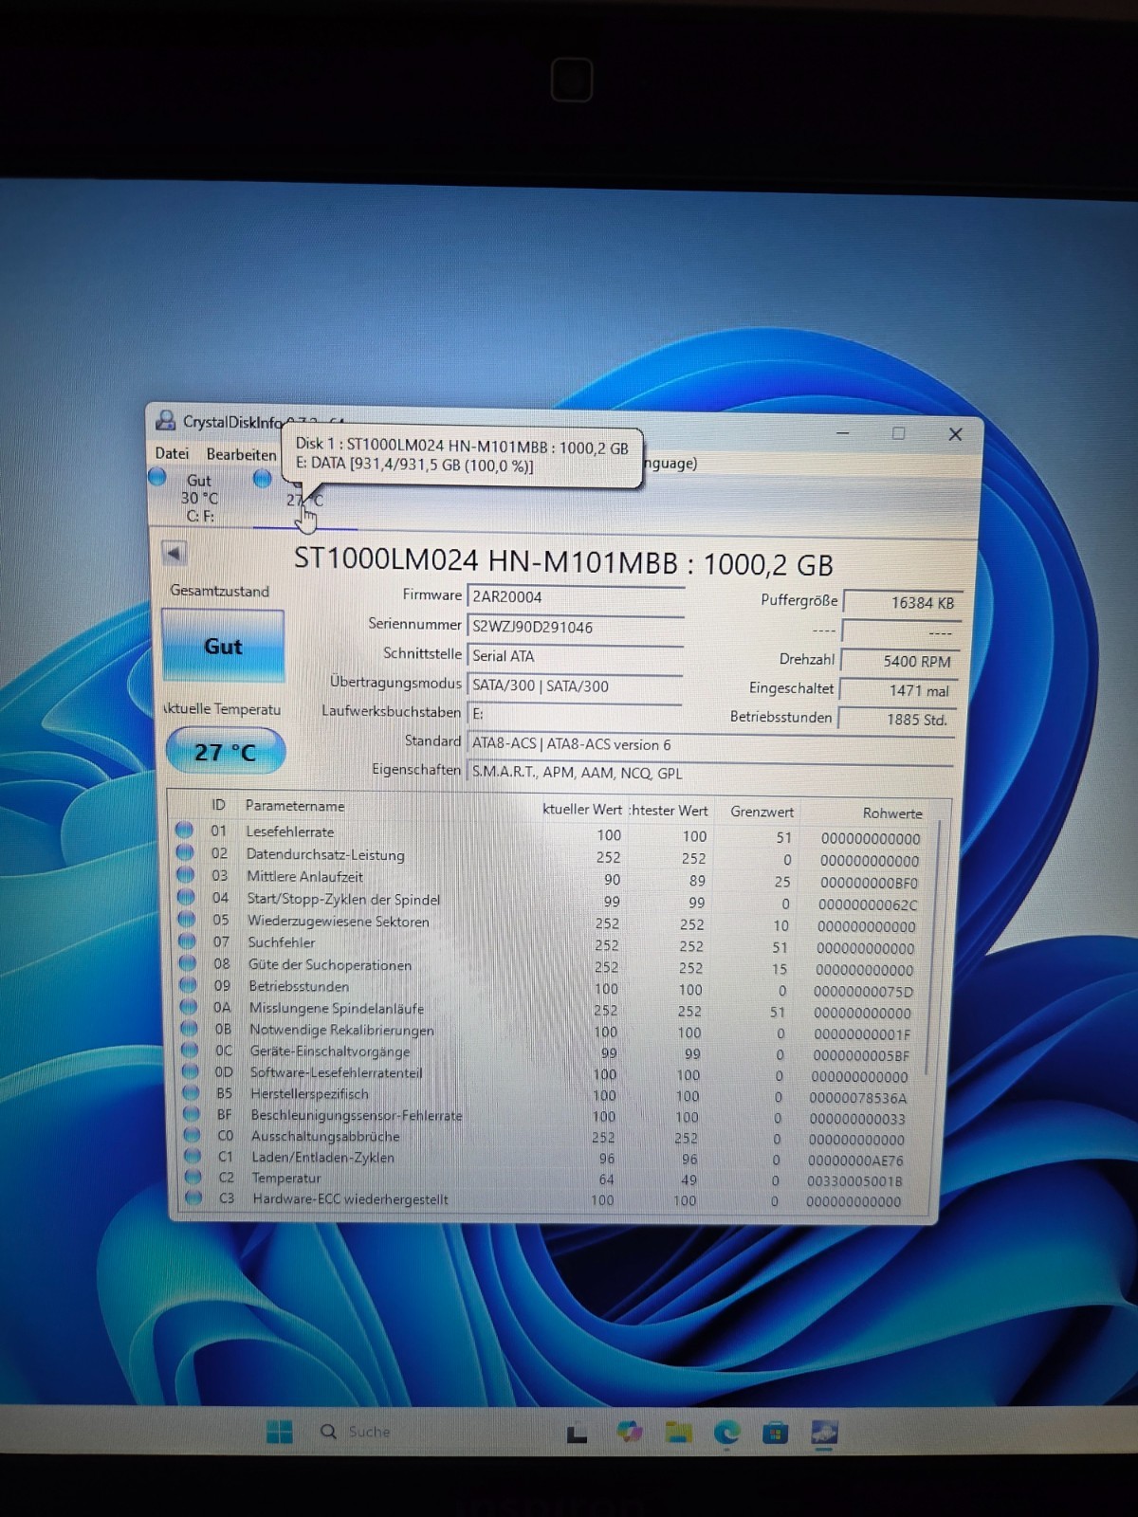Click the Suche taskbar search box
The image size is (1138, 1517).
coord(368,1432)
